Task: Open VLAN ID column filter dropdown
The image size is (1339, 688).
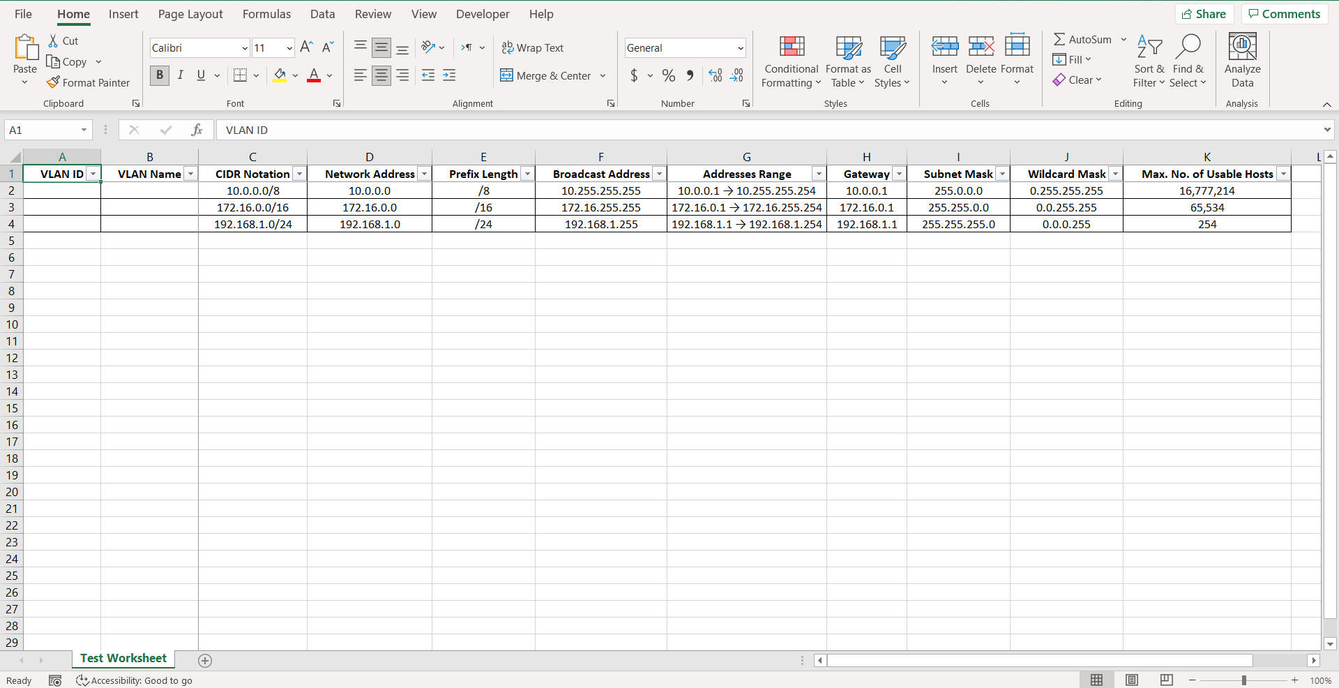Action: coord(93,174)
